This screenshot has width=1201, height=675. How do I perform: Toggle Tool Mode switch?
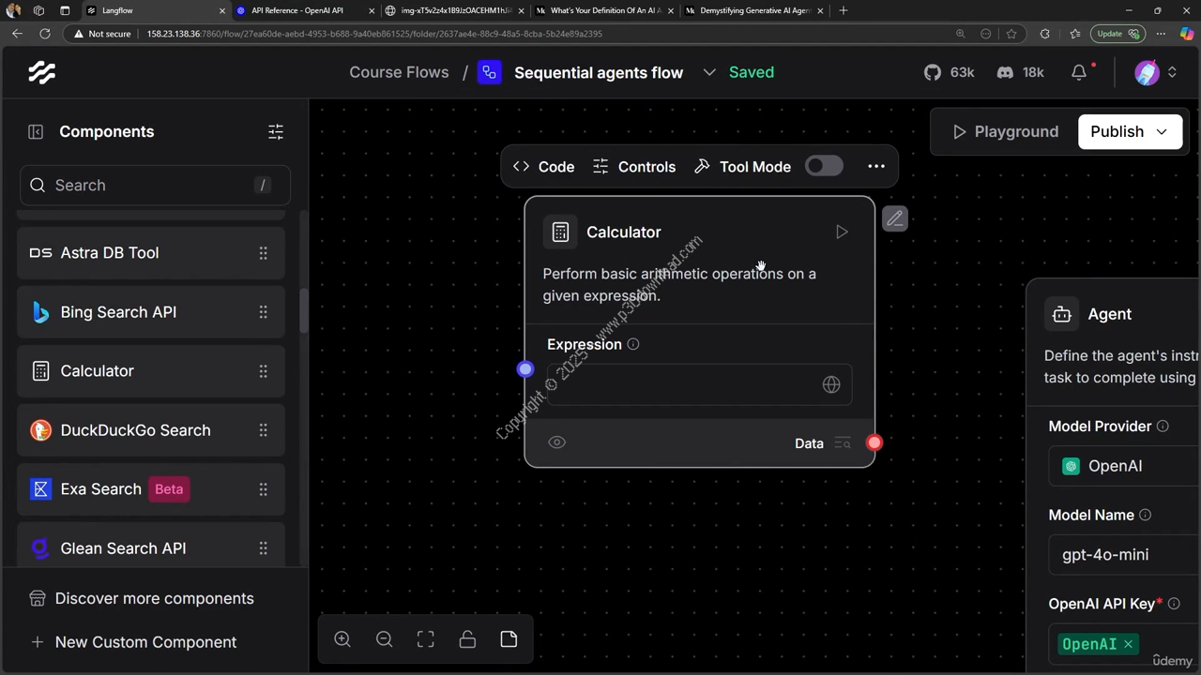tap(824, 166)
